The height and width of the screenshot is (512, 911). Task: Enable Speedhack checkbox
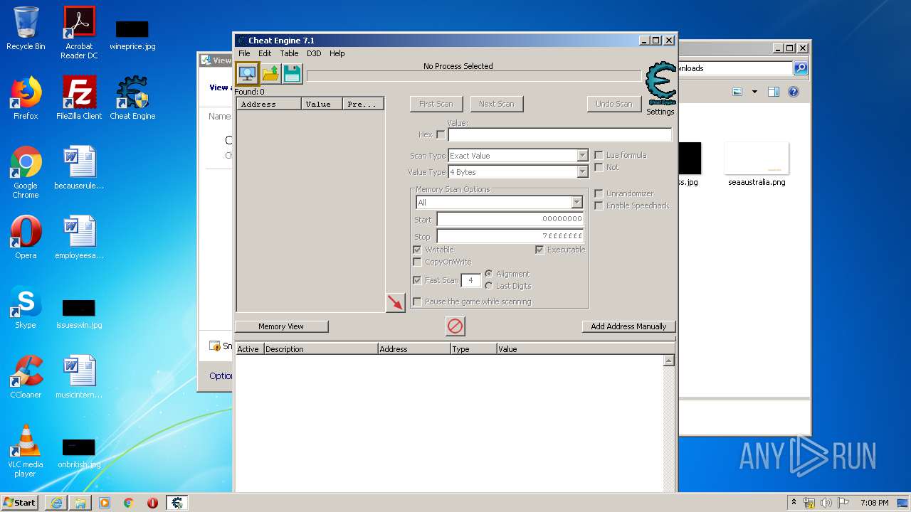click(599, 206)
